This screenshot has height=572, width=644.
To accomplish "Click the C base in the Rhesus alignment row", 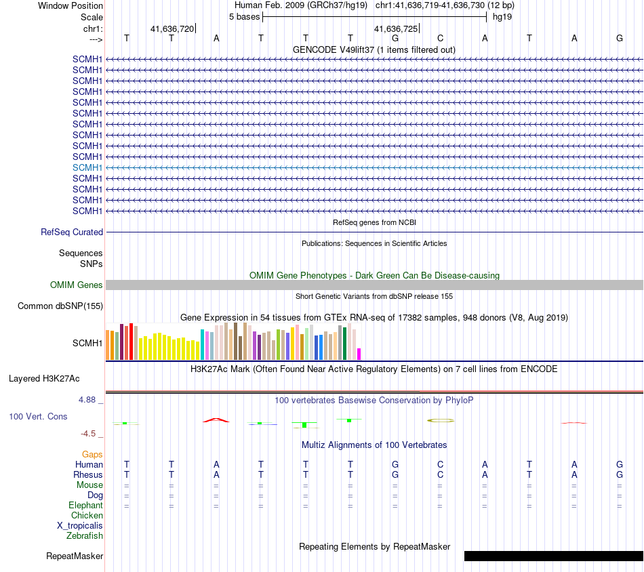I will click(440, 474).
